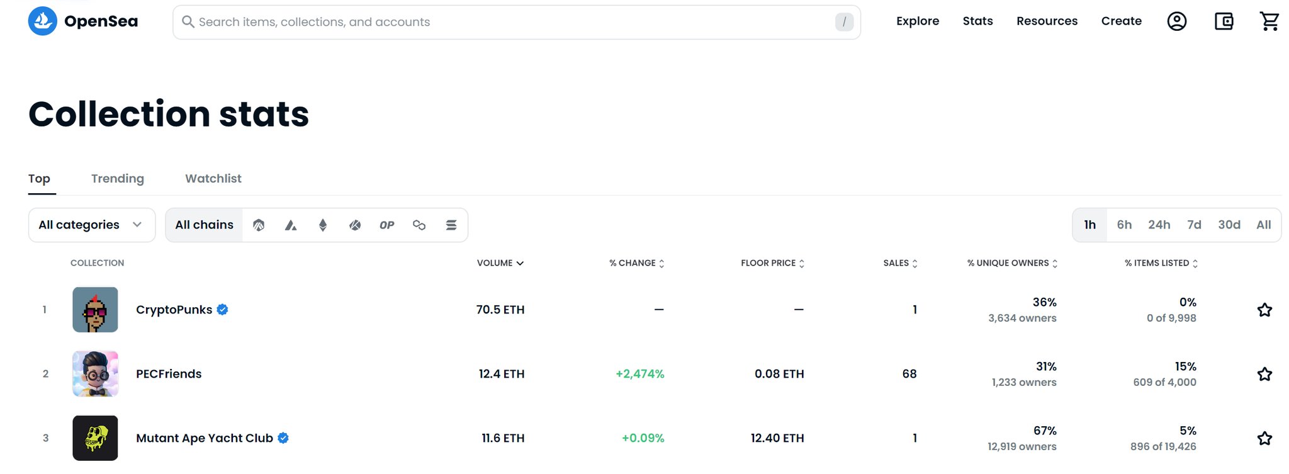
Task: Click CryptoPunks verified badge
Action: (x=222, y=309)
